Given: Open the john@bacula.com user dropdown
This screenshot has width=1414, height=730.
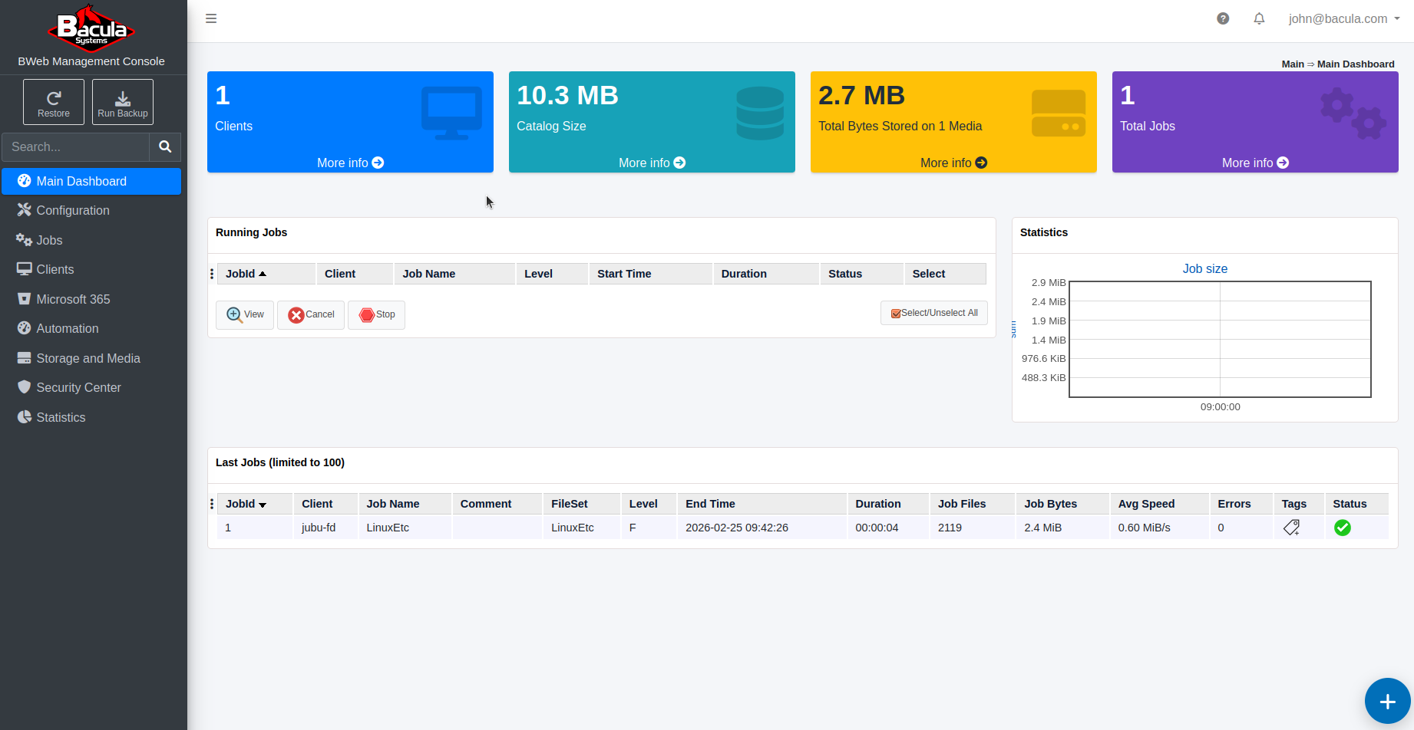Looking at the screenshot, I should [x=1343, y=18].
